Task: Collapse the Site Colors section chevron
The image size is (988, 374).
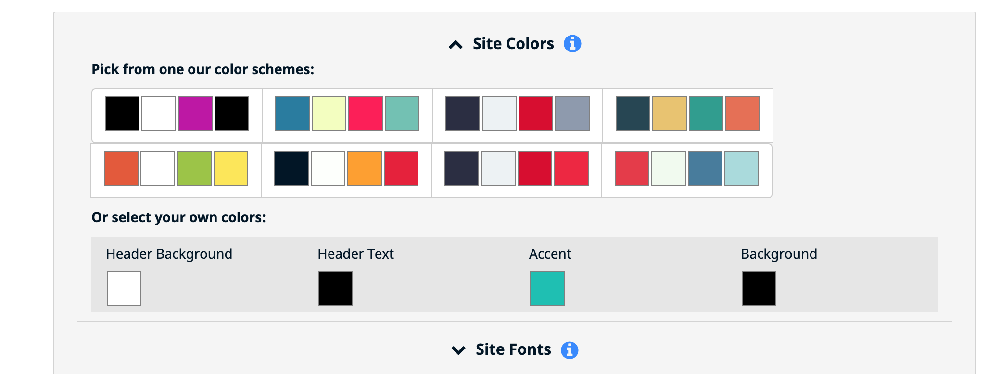Action: [456, 45]
